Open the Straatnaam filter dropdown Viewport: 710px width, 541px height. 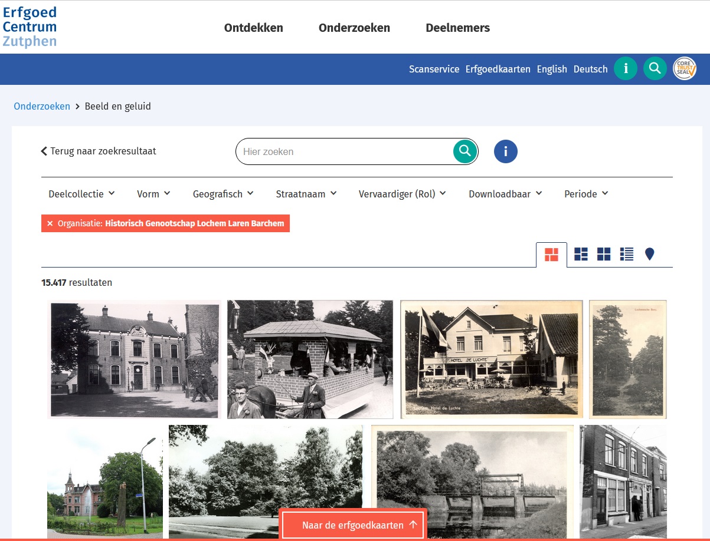pos(306,194)
